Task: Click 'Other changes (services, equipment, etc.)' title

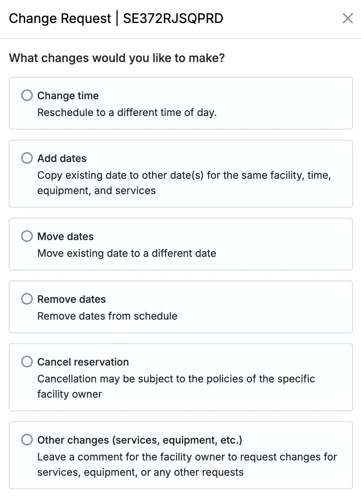Action: pyautogui.click(x=140, y=440)
